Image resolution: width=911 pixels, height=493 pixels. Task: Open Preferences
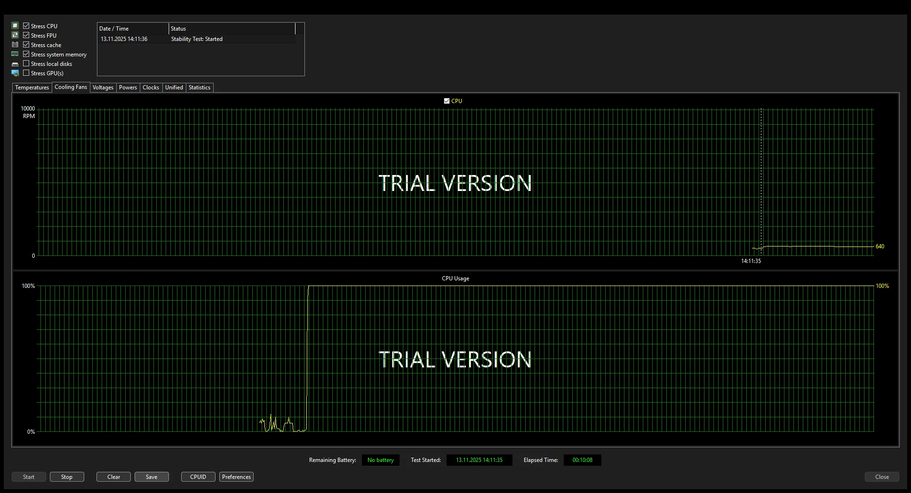coord(236,477)
